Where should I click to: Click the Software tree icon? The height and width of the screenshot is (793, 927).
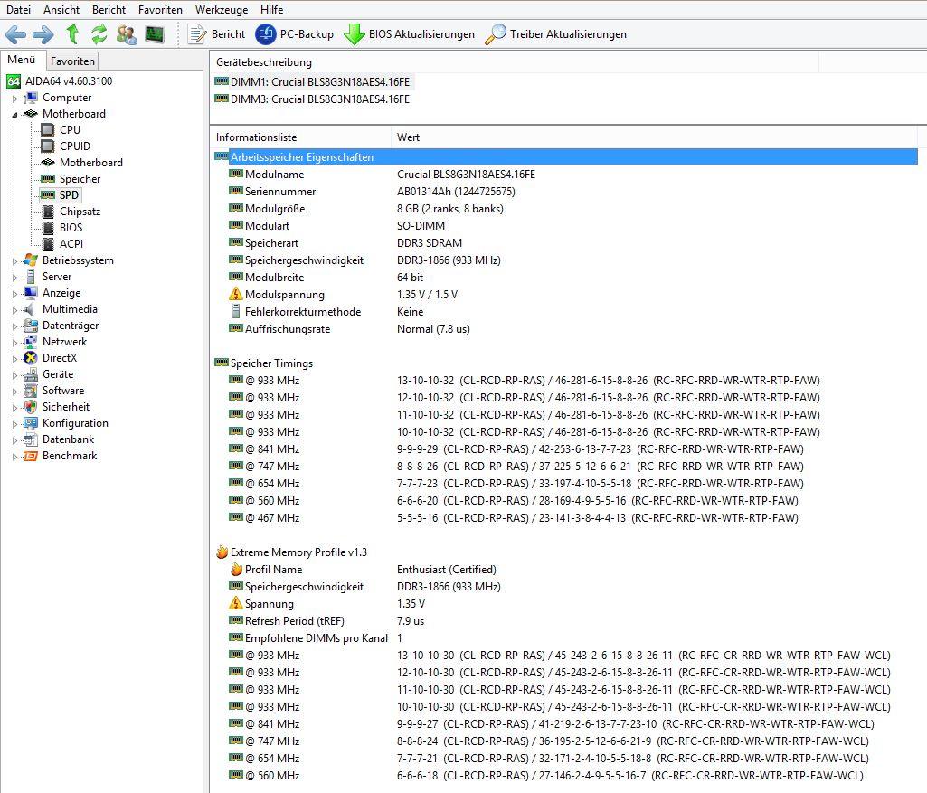coord(30,391)
